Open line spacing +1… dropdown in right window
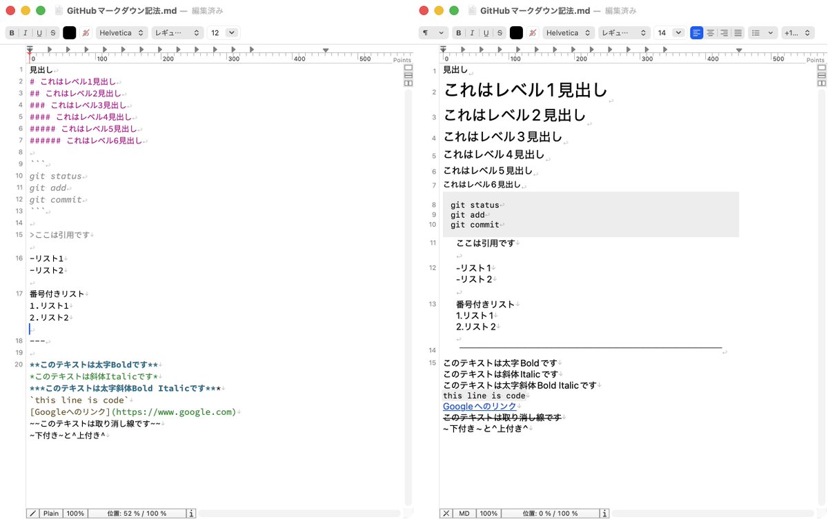Image resolution: width=828 pixels, height=519 pixels. (797, 32)
